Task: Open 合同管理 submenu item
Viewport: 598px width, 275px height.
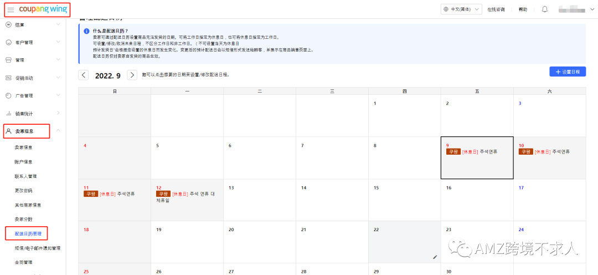Action: coord(23,262)
